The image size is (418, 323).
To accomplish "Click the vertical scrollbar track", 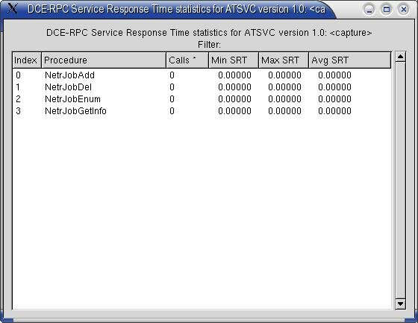I will click(x=400, y=181).
